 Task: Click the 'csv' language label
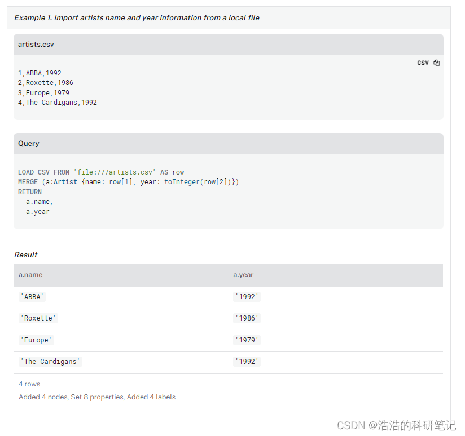coord(423,63)
